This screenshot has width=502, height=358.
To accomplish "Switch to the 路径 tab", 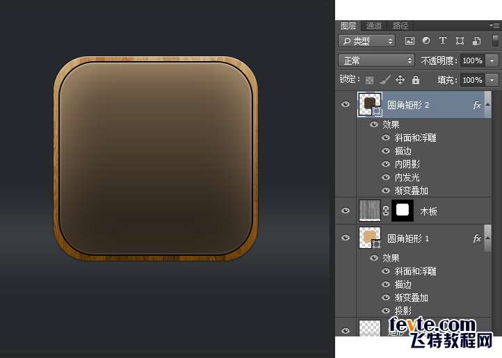I will pos(400,26).
